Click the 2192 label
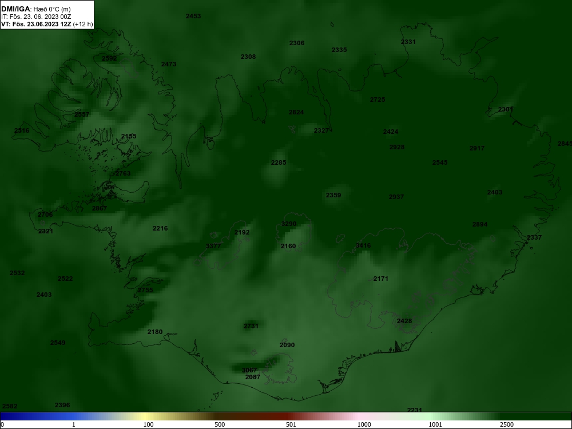572x429 pixels. point(242,232)
